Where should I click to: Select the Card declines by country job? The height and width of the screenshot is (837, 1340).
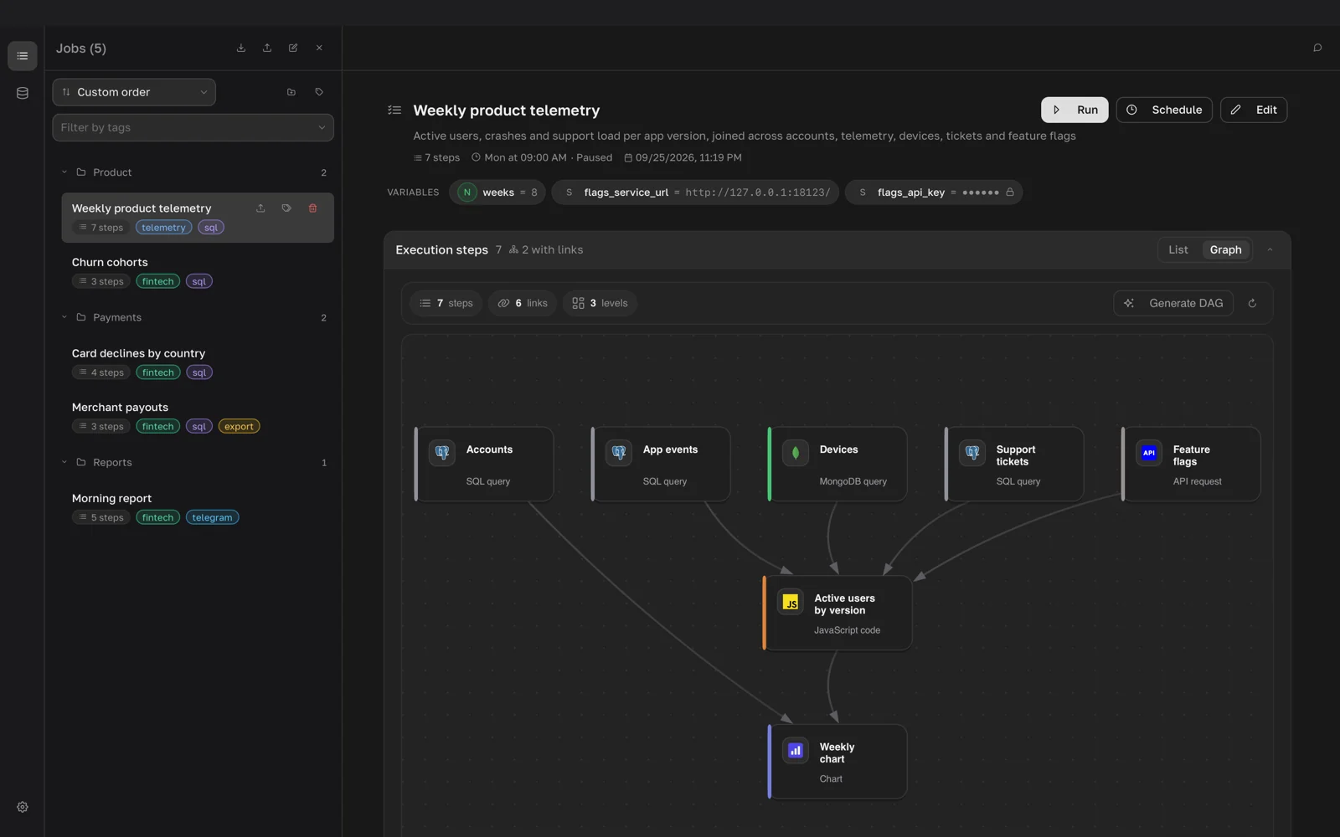coord(198,363)
